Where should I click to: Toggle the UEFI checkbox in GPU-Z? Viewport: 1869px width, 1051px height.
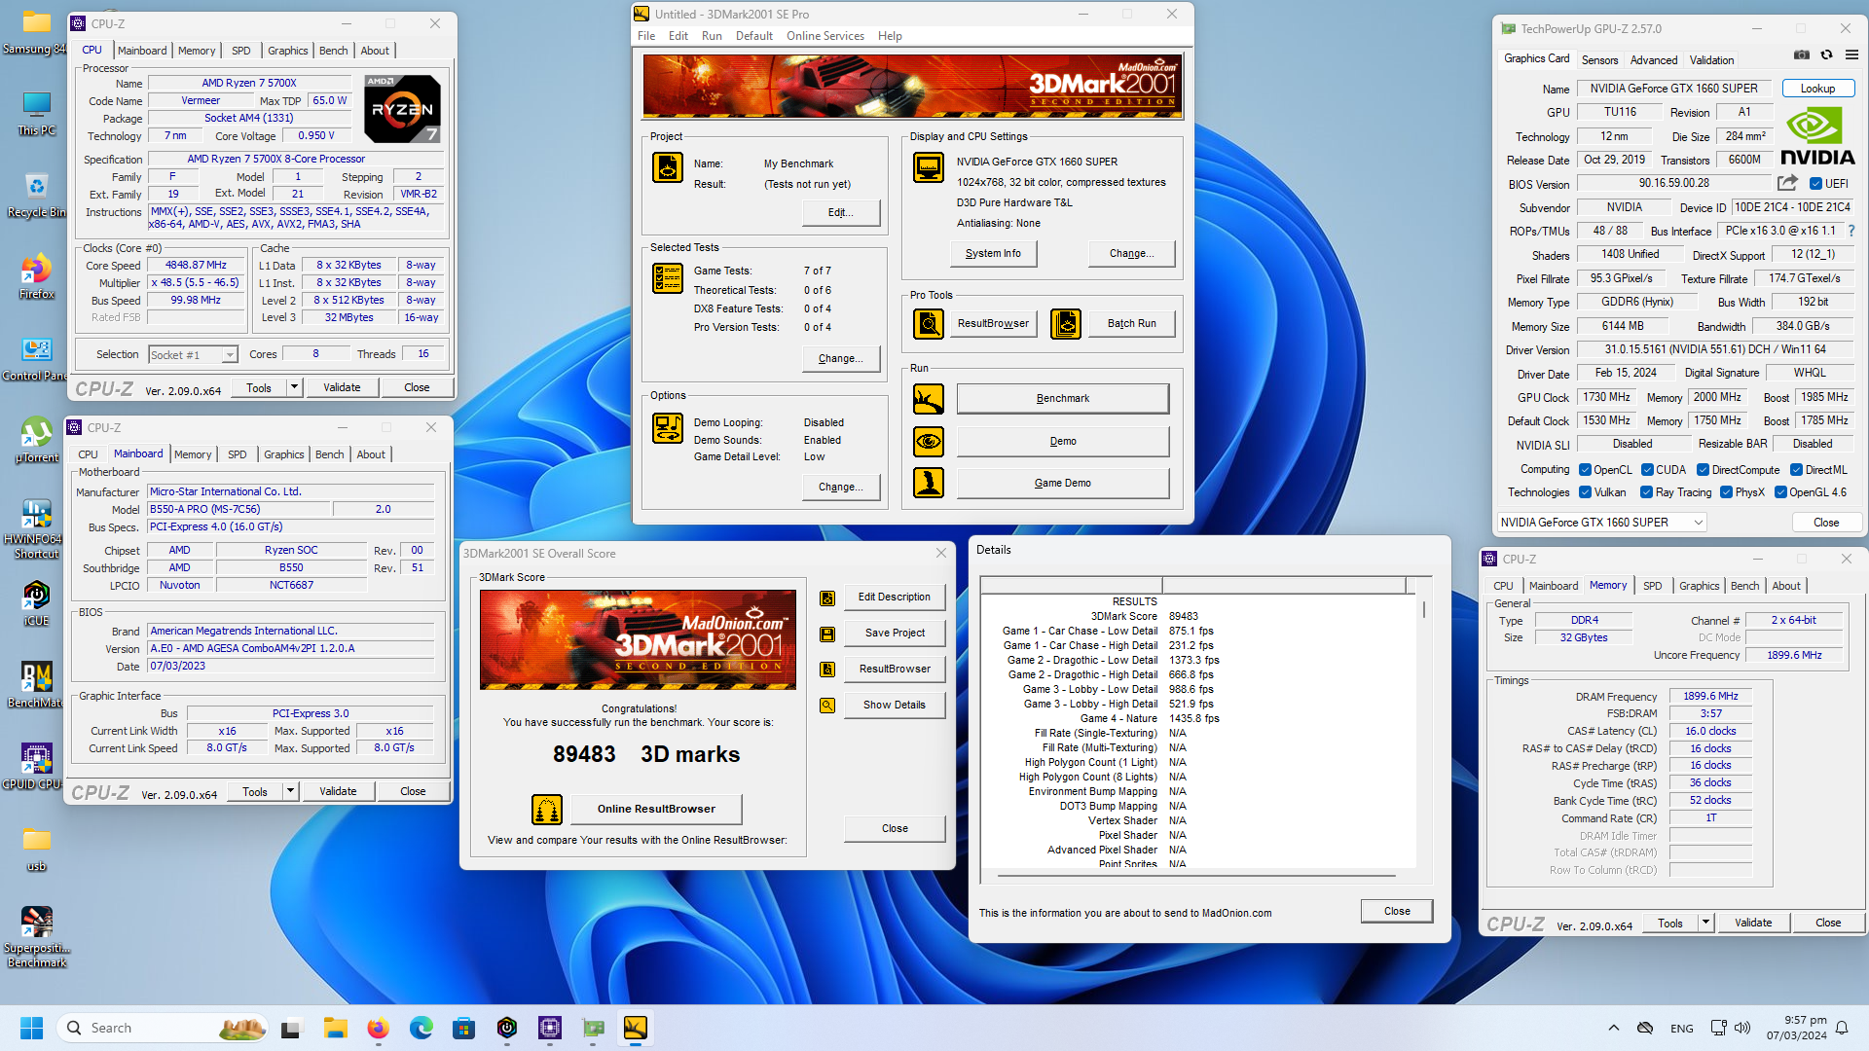pyautogui.click(x=1815, y=184)
